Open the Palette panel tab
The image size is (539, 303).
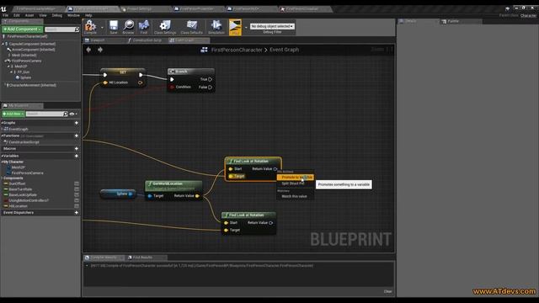click(x=453, y=21)
